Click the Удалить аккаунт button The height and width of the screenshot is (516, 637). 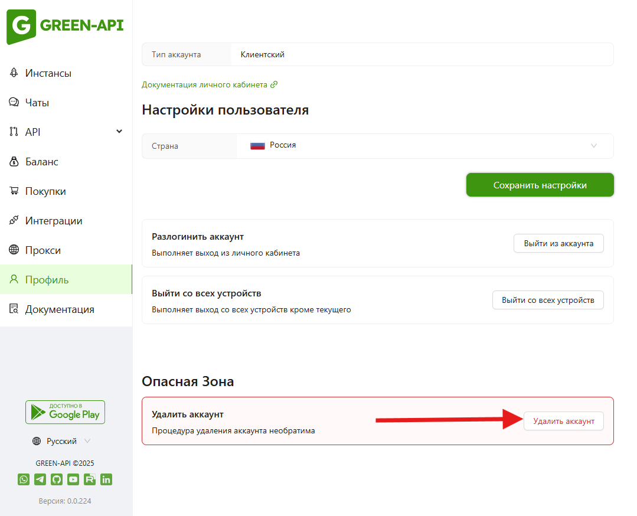click(x=563, y=421)
